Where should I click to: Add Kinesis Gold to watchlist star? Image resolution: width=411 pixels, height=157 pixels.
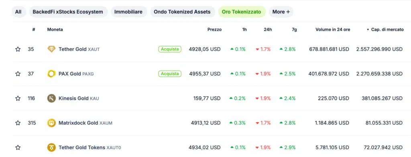pyautogui.click(x=18, y=98)
